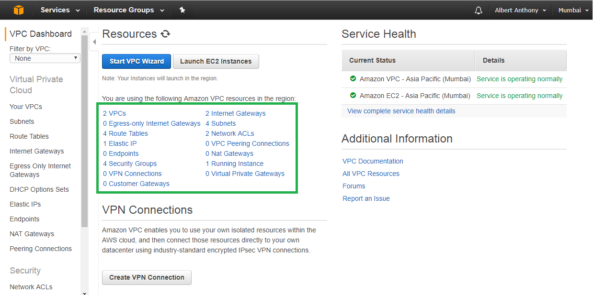Open the 2 VPCs resource link
This screenshot has height=295, width=593.
pos(114,113)
